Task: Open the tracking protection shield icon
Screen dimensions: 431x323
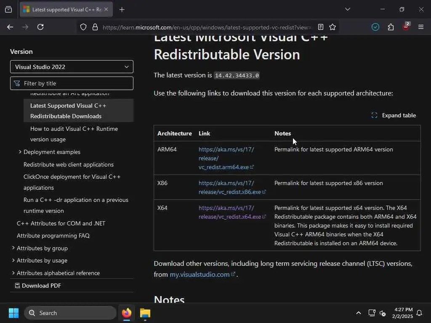Action: pyautogui.click(x=83, y=27)
